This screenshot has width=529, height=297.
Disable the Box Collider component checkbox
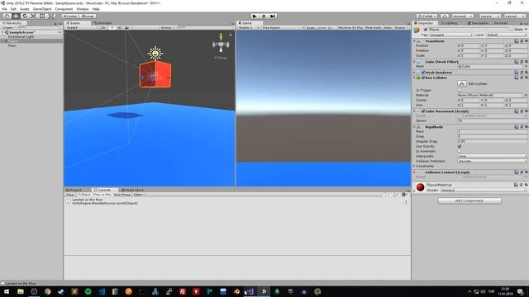point(423,78)
